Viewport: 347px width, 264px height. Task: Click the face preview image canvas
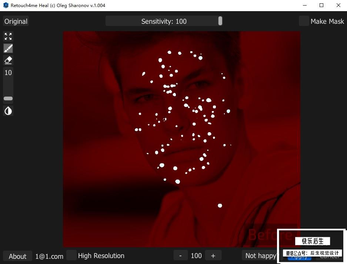(x=182, y=139)
